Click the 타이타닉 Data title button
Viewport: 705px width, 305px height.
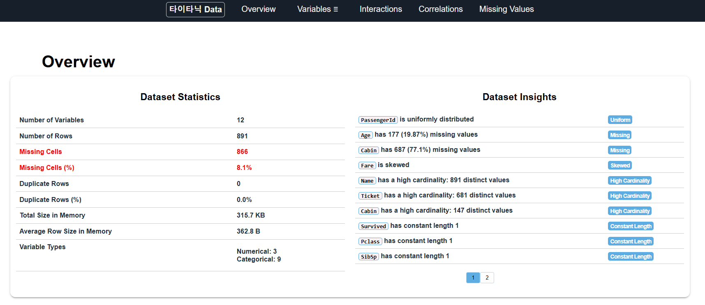pyautogui.click(x=195, y=9)
